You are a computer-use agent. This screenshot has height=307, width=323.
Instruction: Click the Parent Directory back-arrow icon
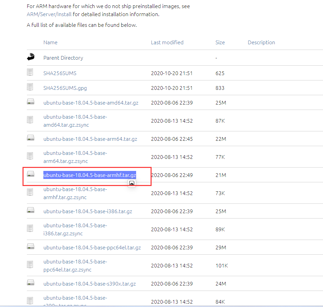pyautogui.click(x=31, y=57)
